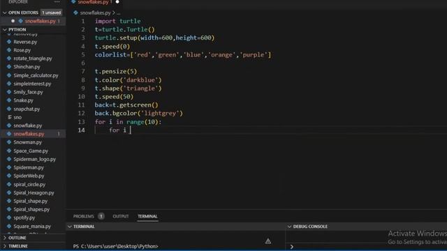Switch to the Problems tab
447x251 pixels.
click(84, 216)
